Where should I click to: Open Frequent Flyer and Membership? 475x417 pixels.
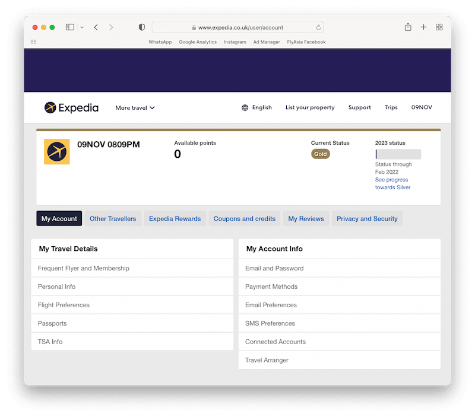(132, 268)
